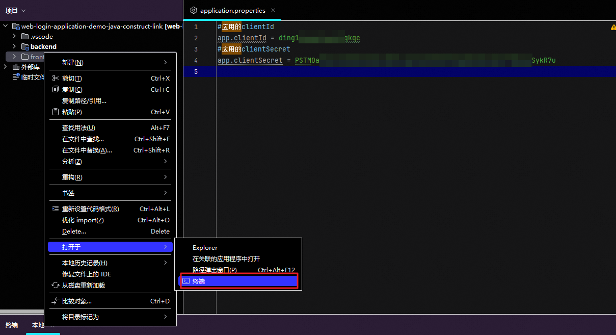This screenshot has height=335, width=616.
Task: Open the 分析(Z) submenu
Action: (111, 161)
